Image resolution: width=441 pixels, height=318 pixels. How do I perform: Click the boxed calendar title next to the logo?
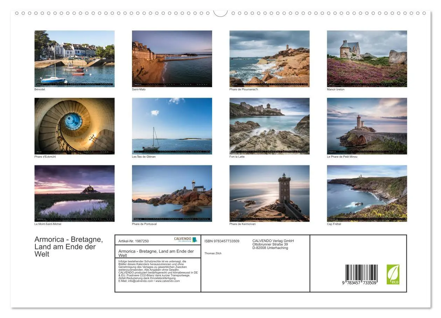click(156, 253)
